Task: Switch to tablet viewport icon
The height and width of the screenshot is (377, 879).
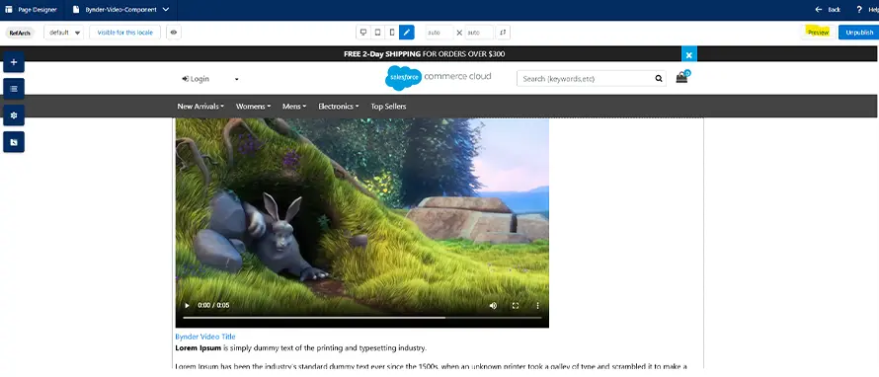Action: pos(378,33)
